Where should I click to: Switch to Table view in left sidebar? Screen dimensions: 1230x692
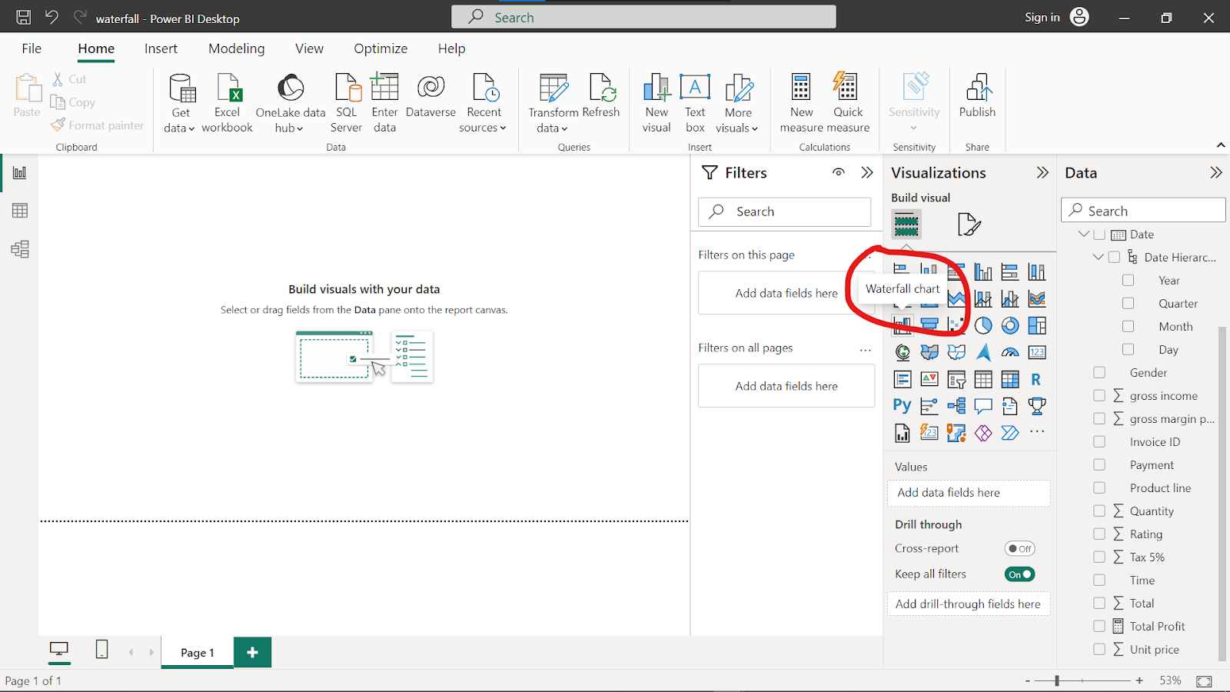point(20,211)
